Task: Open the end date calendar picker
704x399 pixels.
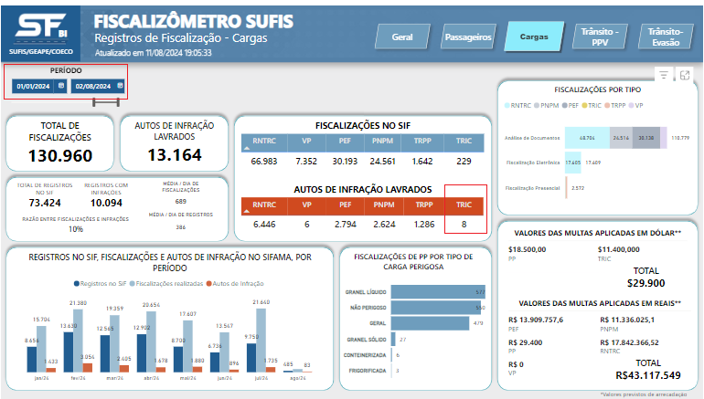Action: point(119,86)
